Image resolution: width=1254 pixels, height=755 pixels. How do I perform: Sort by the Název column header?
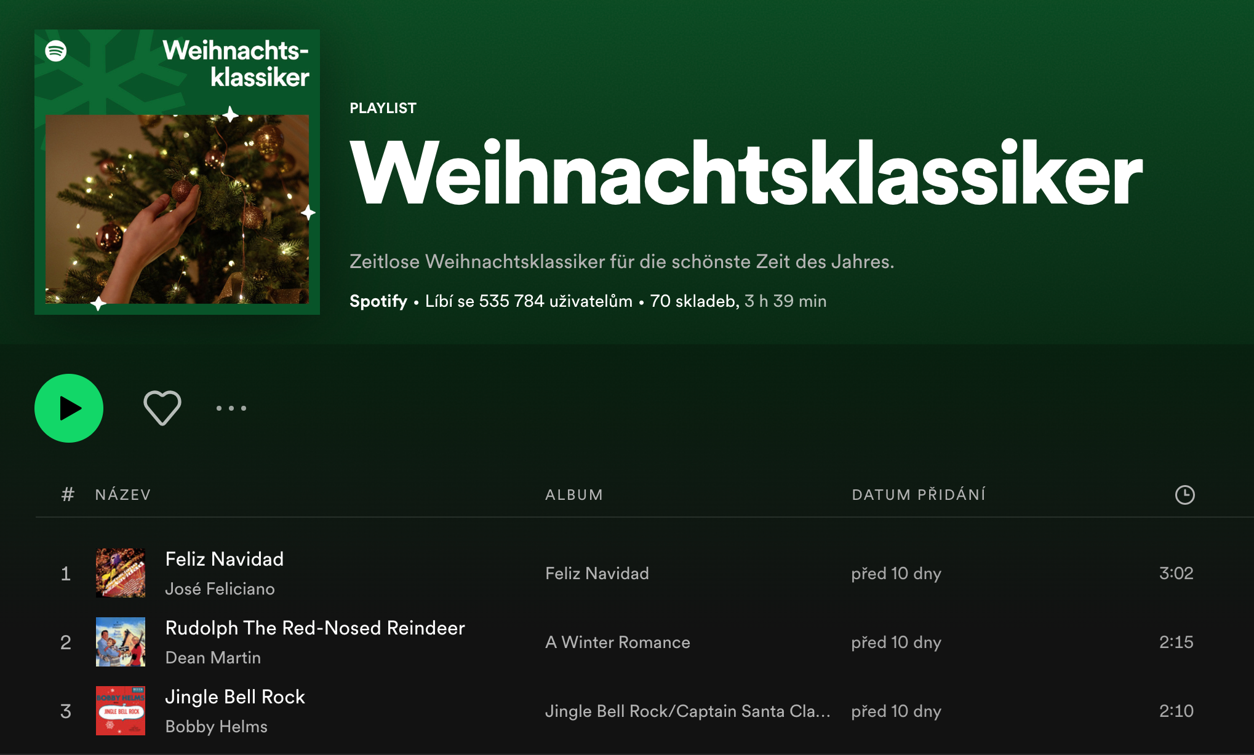point(123,495)
